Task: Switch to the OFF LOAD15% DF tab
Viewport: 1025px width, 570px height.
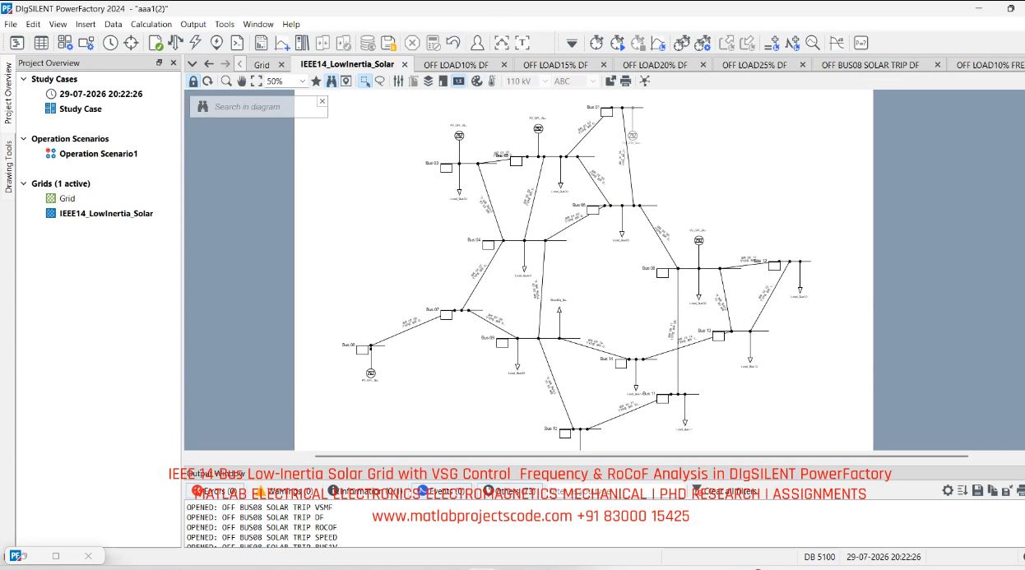Action: tap(555, 64)
